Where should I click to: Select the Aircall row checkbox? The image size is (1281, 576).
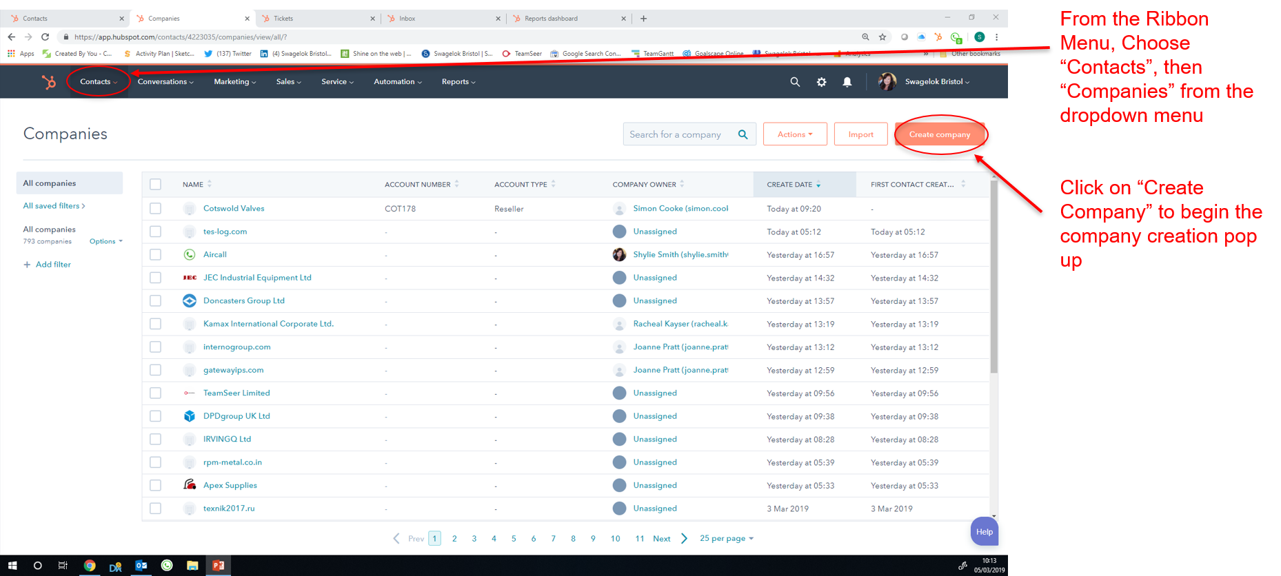(x=156, y=255)
